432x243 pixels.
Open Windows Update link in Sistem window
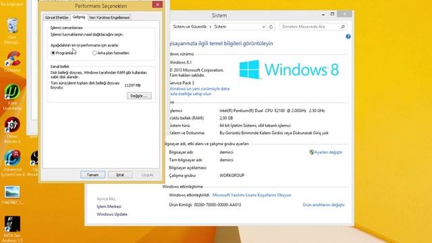[112, 214]
